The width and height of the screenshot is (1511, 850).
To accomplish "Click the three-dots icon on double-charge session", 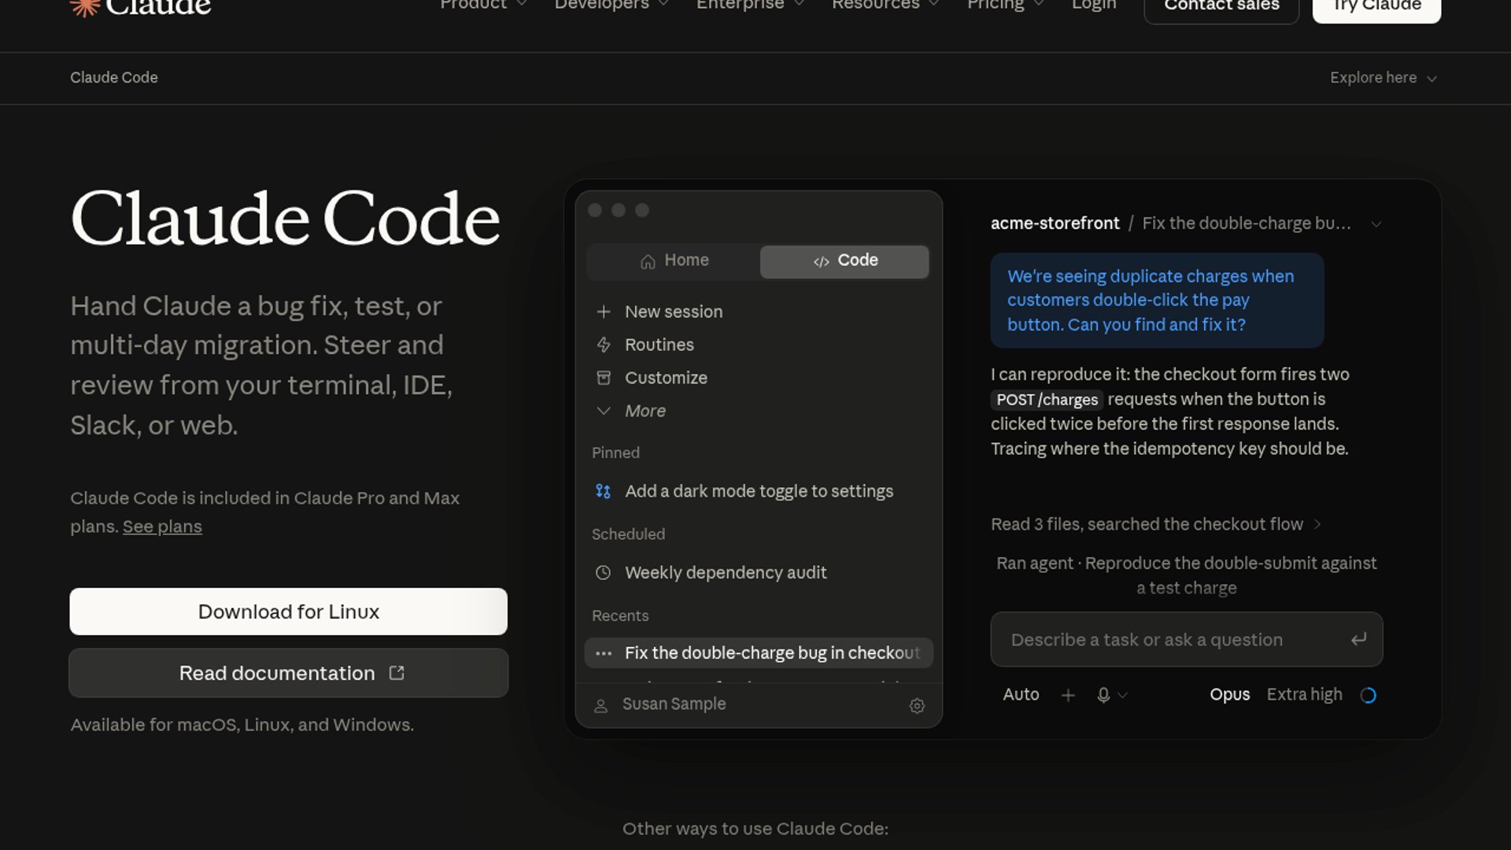I will point(604,653).
